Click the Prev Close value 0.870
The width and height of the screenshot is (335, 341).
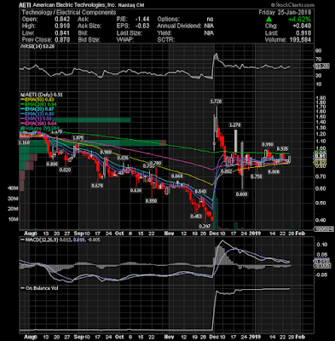point(62,40)
